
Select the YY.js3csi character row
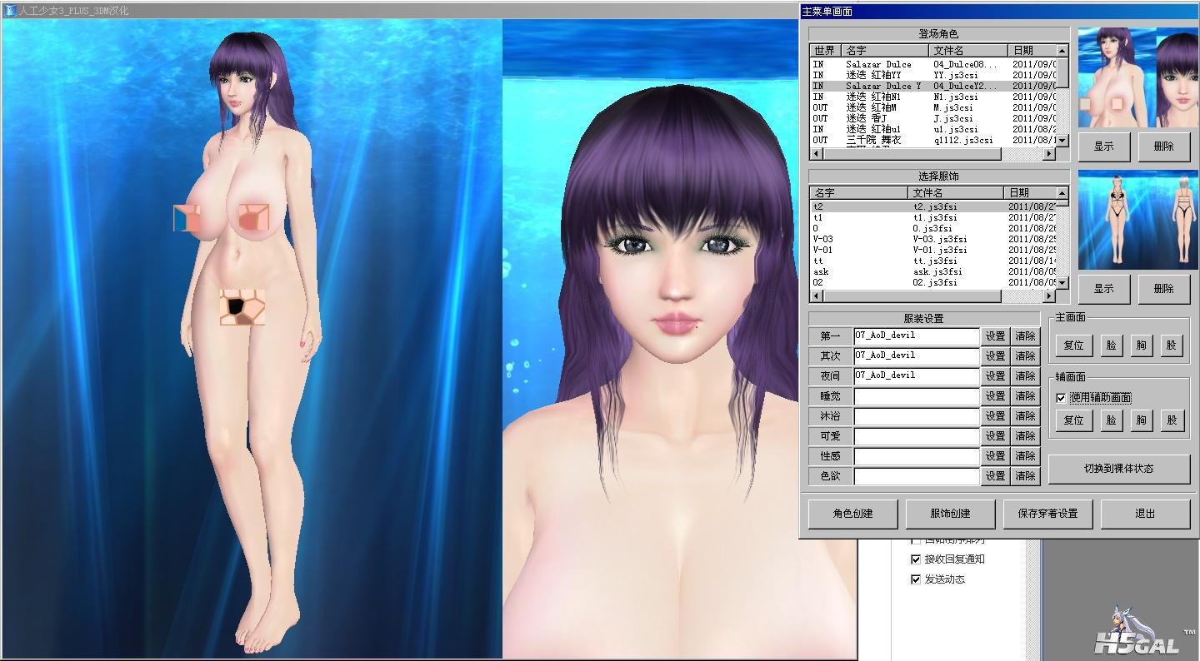[x=933, y=75]
